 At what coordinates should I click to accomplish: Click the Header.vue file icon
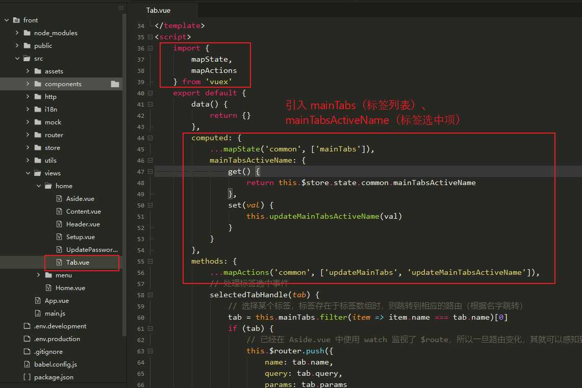coord(59,224)
